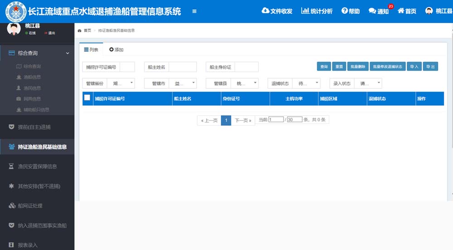Focus the 船主身份证 input field
Screen dimensions: 453x250
pyautogui.click(x=247, y=67)
